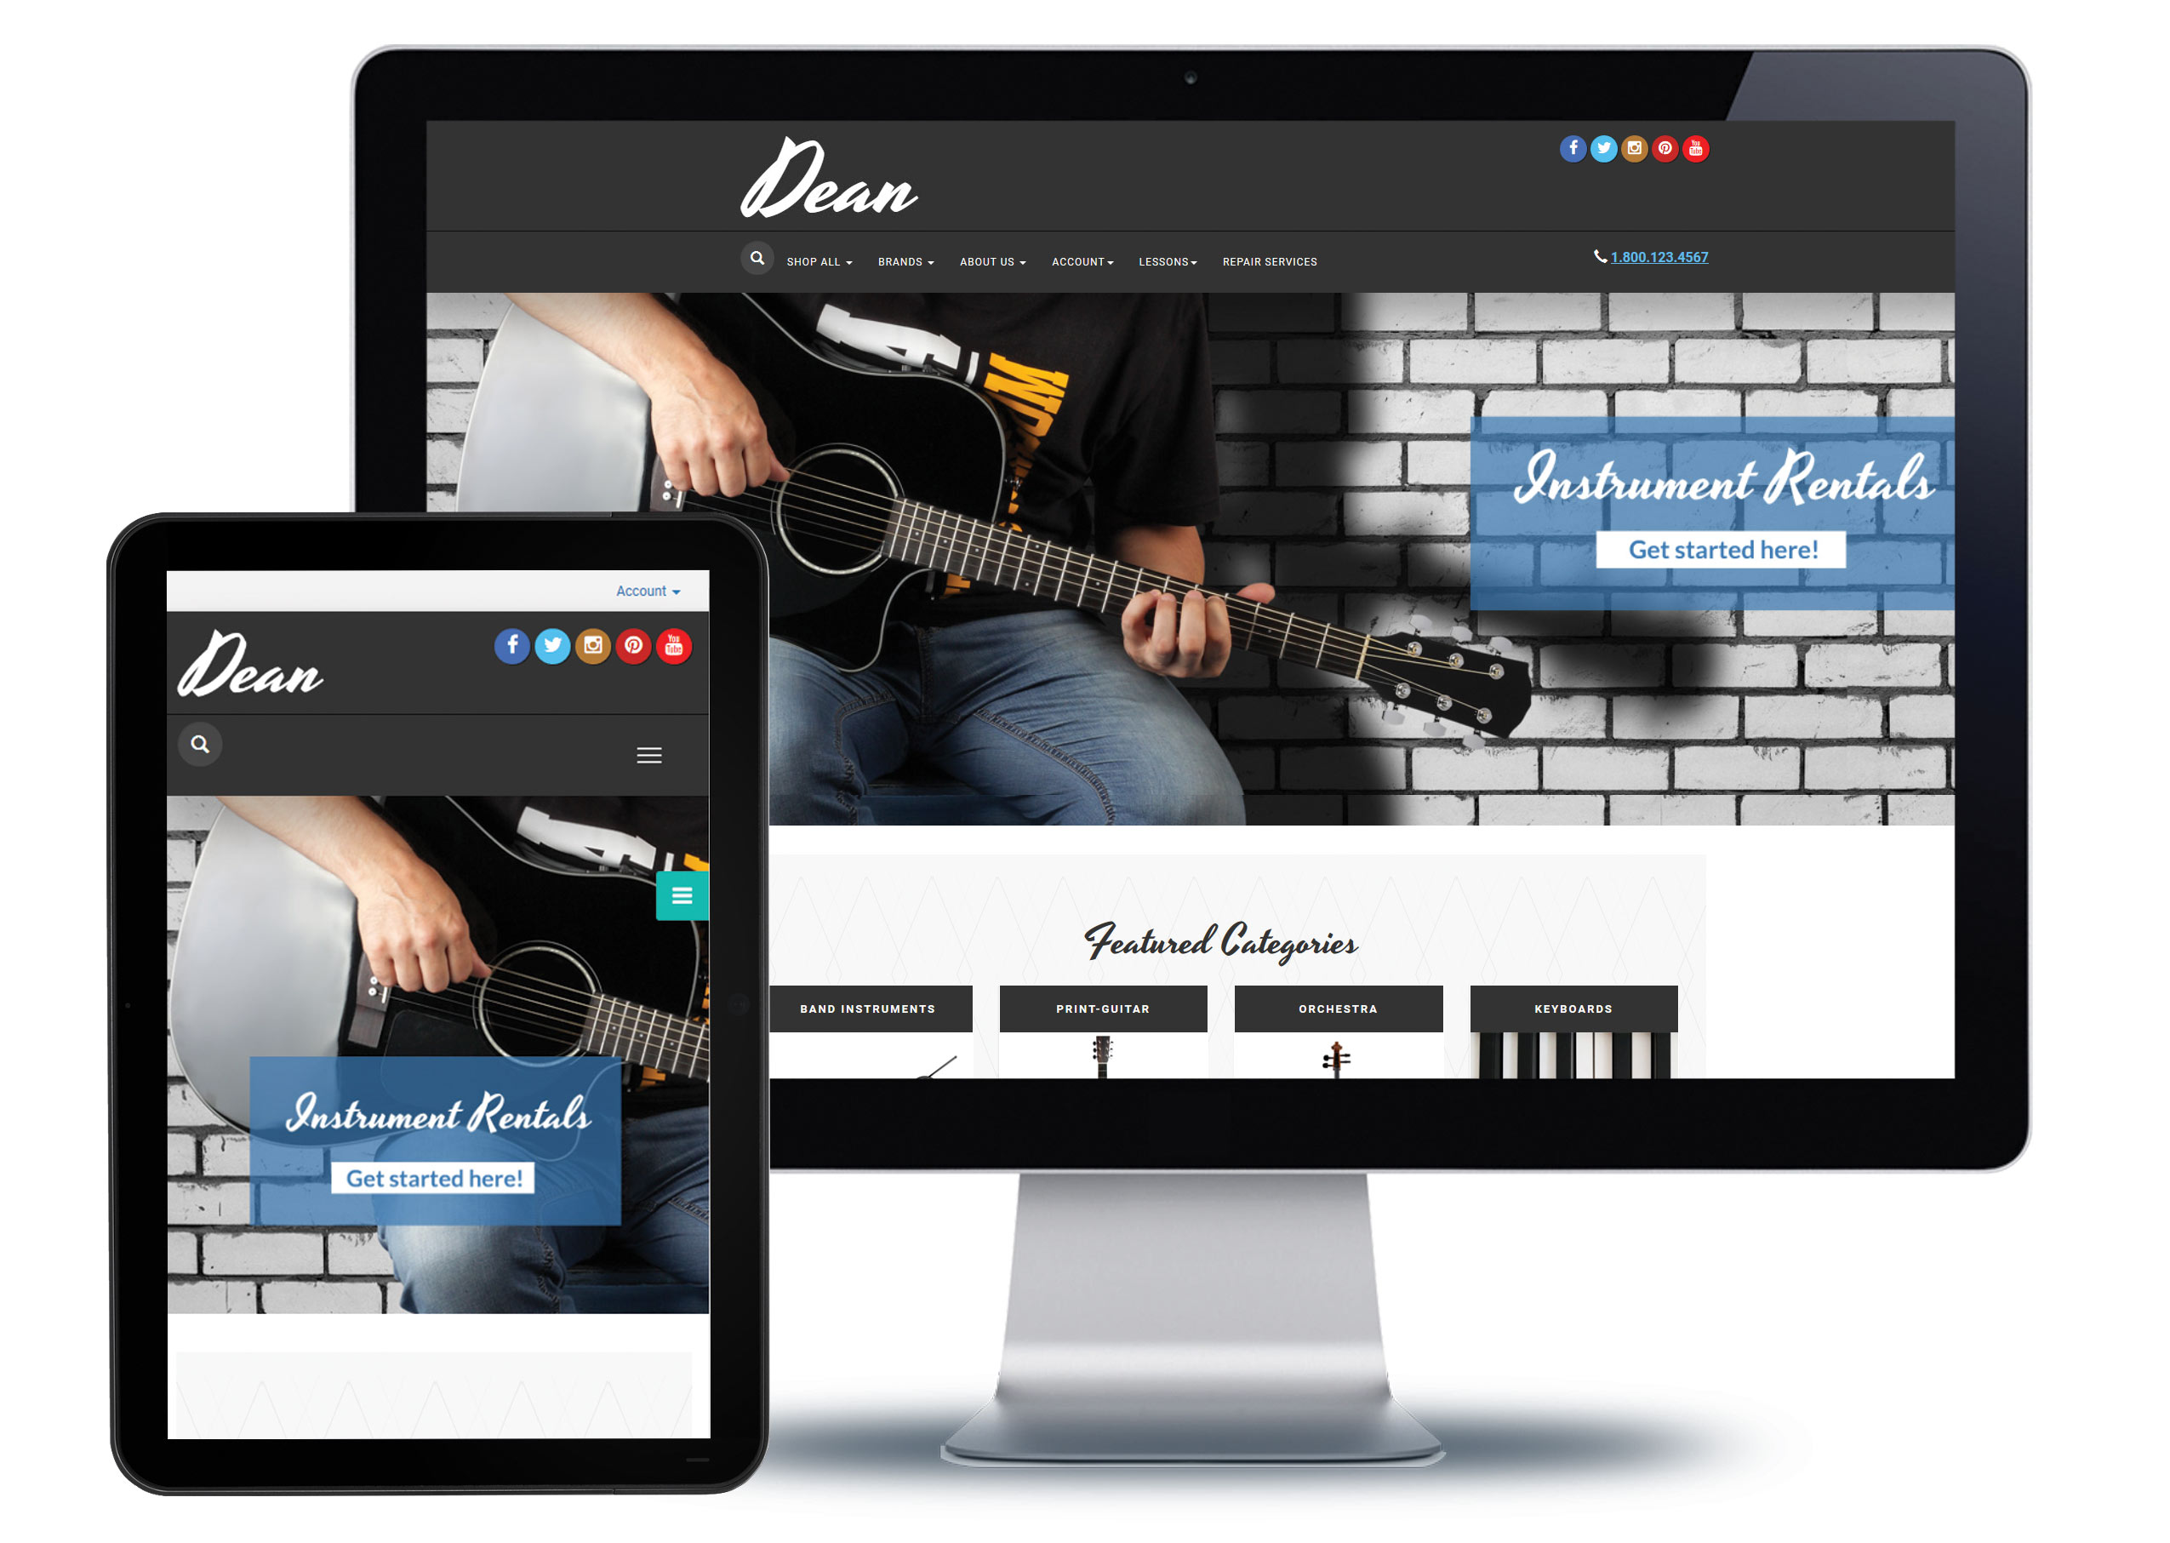
Task: Click Repair Services menu item
Action: [1272, 260]
